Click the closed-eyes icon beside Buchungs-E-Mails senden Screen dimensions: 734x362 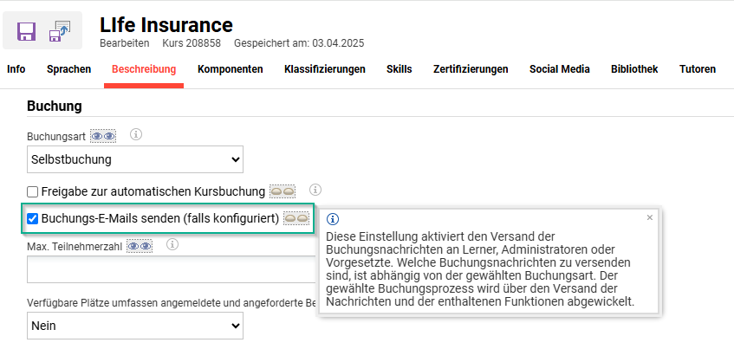click(296, 218)
